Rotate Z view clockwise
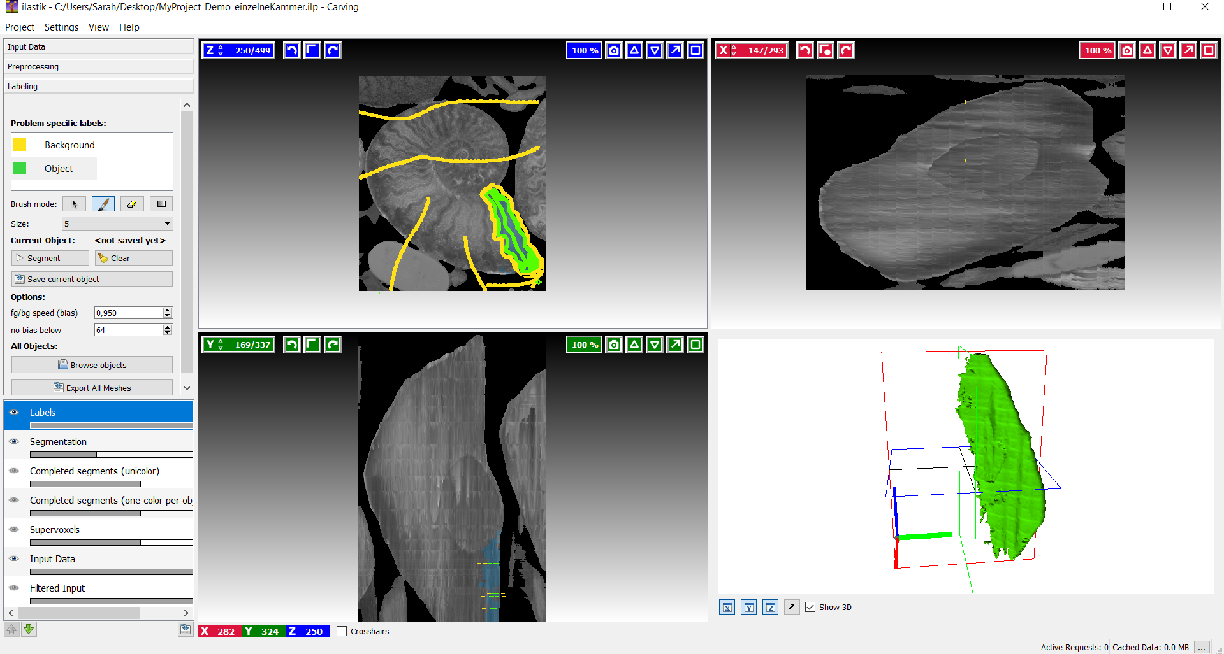Image resolution: width=1224 pixels, height=654 pixels. [333, 50]
